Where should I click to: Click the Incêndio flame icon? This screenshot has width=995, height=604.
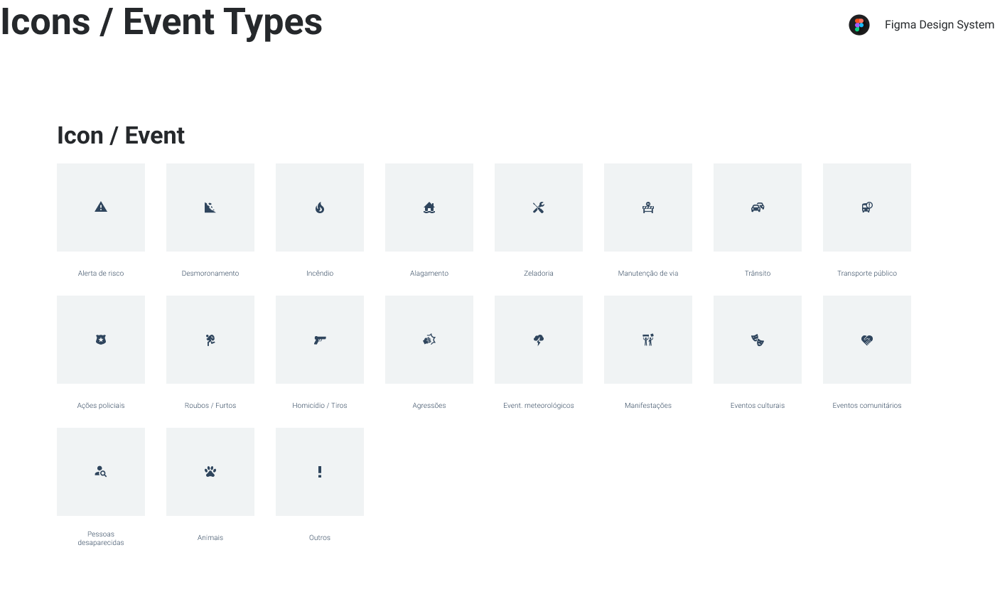[x=320, y=207]
